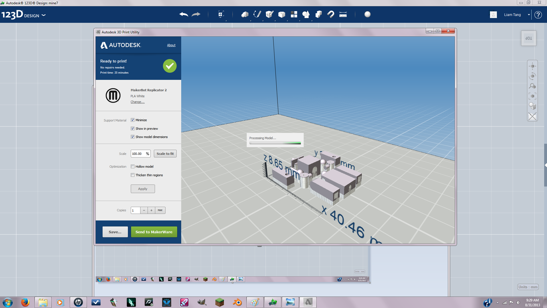The width and height of the screenshot is (547, 308).
Task: Click the MakerBot logo icon
Action: pos(113,96)
